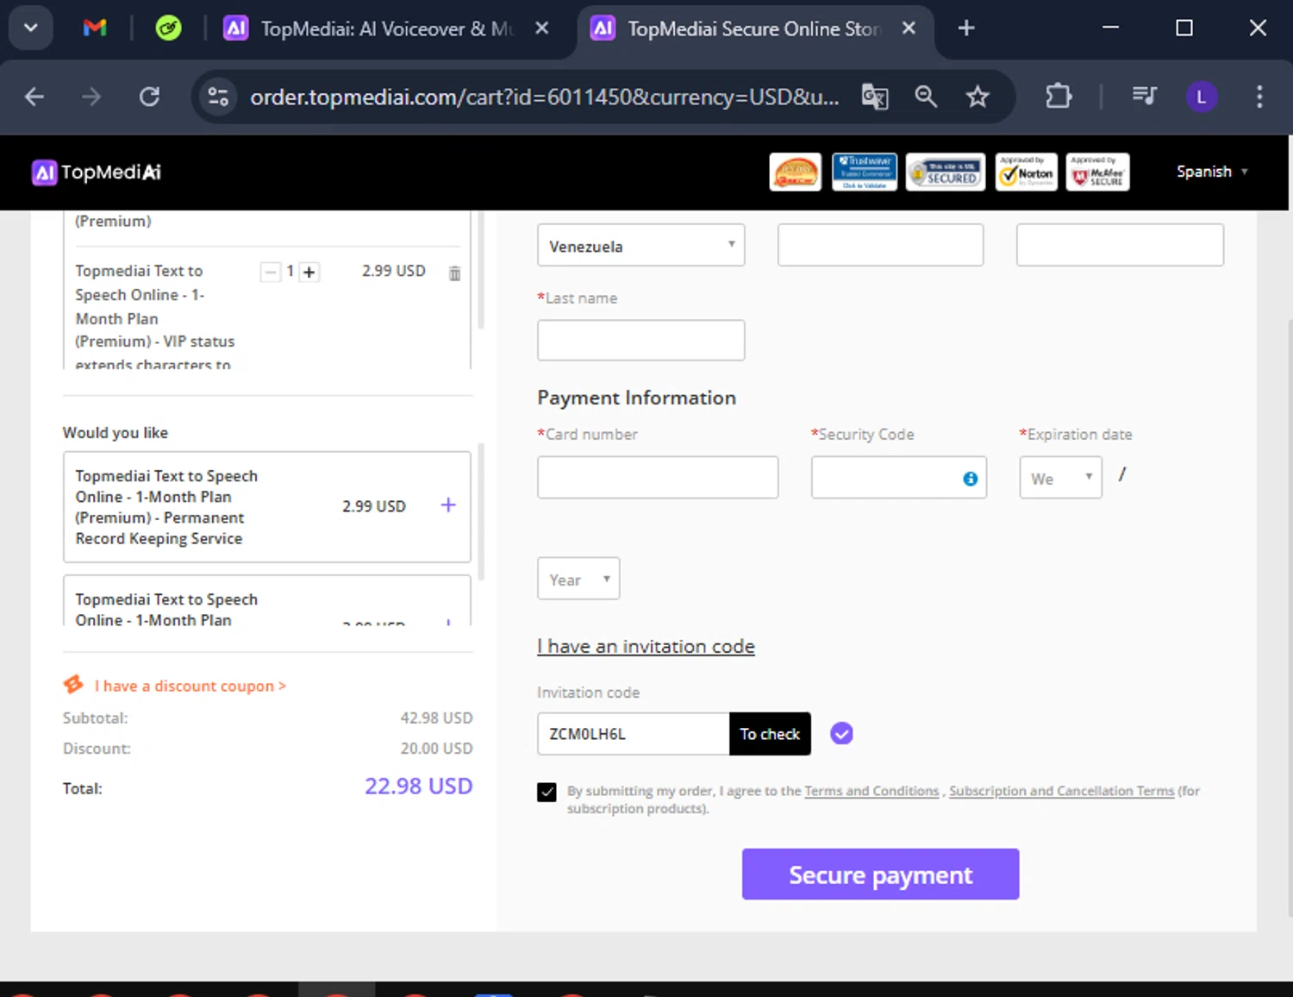
Task: Click the 42.98 USD subtotal value
Action: coord(436,718)
